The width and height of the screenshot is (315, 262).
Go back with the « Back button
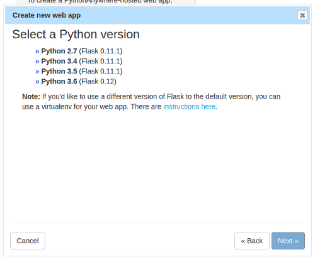(252, 241)
